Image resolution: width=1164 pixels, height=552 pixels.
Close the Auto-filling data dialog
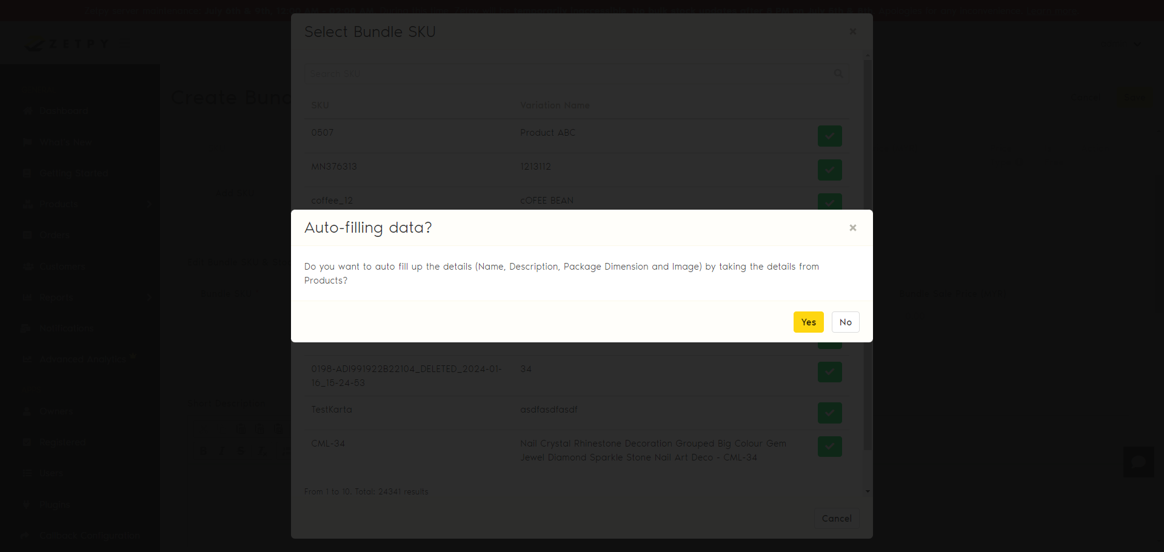[853, 228]
